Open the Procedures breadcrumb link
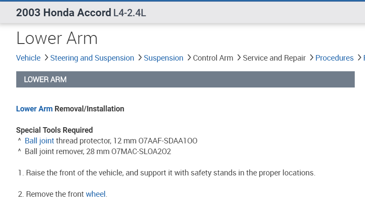This screenshot has width=365, height=207. (x=334, y=58)
